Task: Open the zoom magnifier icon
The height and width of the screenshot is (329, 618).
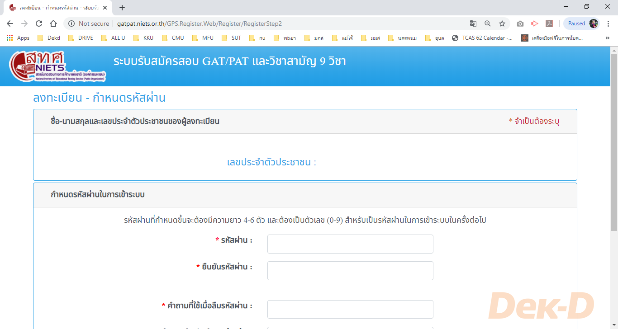Action: click(x=487, y=23)
